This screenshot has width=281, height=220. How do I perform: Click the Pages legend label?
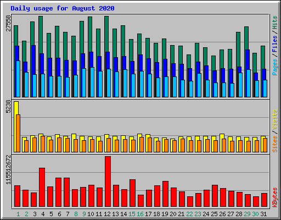point(275,67)
